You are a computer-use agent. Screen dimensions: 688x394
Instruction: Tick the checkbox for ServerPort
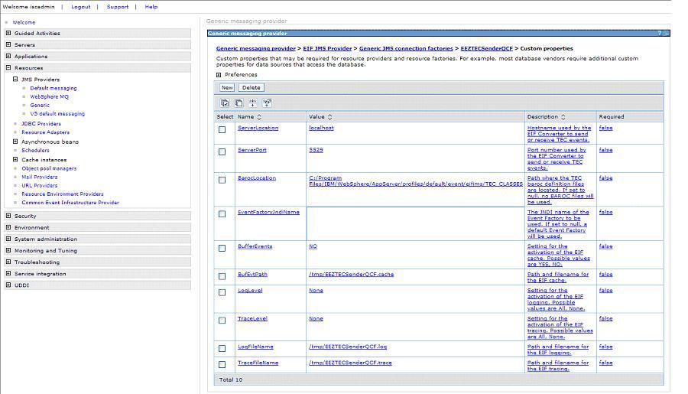(222, 151)
